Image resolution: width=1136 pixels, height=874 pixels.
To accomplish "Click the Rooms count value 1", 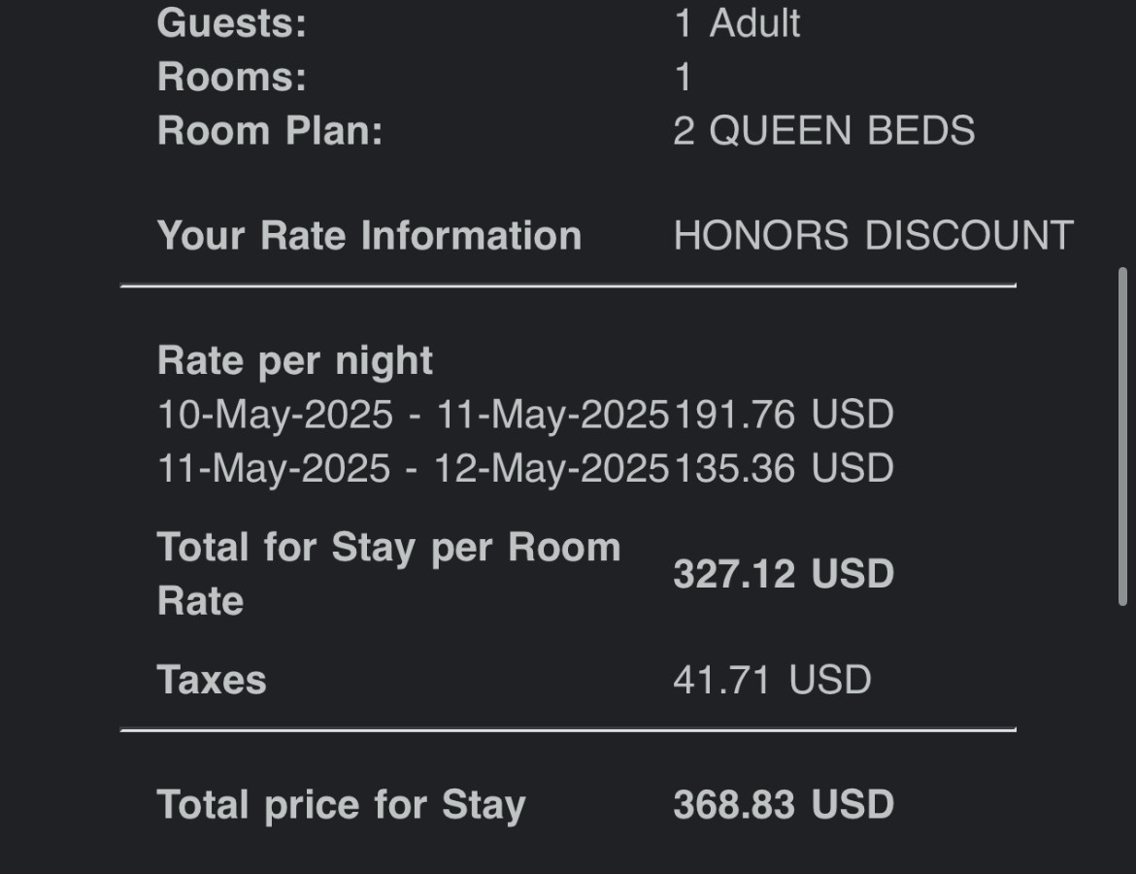I will (x=684, y=77).
